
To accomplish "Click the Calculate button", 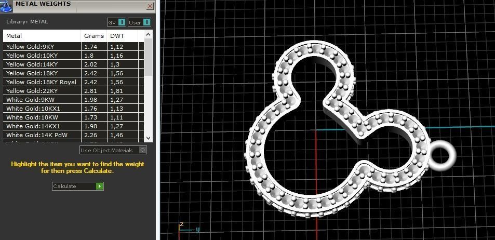I will (x=78, y=186).
